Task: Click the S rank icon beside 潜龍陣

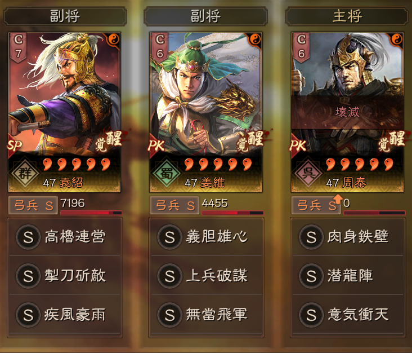Action: point(311,276)
